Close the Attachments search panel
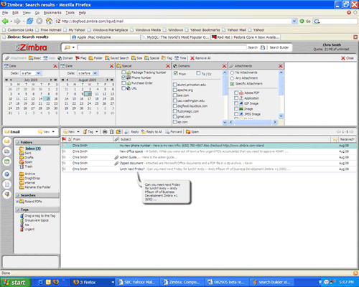This screenshot has width=359, height=287. 281,66
